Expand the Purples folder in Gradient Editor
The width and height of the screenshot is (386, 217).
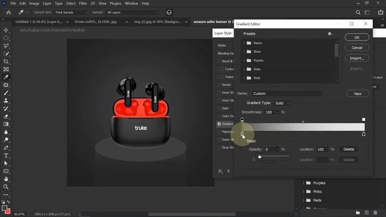point(244,60)
